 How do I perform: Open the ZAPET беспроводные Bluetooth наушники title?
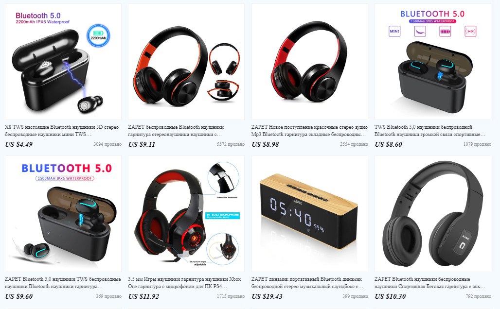click(x=176, y=131)
